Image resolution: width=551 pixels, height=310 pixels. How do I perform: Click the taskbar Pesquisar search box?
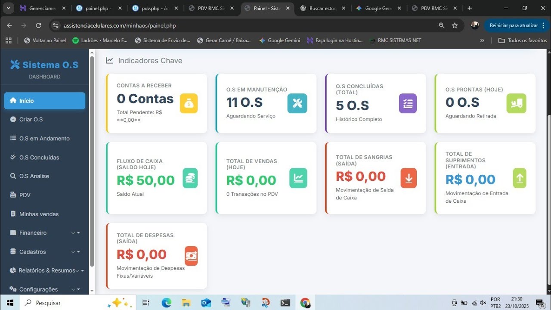tap(79, 303)
